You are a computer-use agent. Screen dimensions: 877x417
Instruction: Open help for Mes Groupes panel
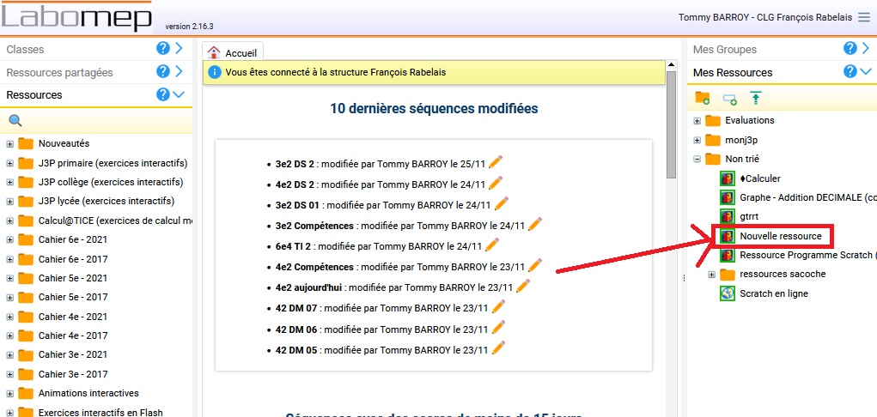click(850, 49)
